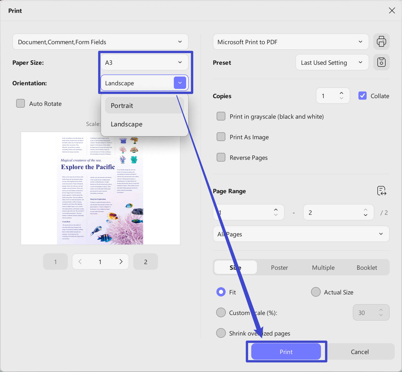Viewport: 402px width, 372px height.
Task: Uncheck the Collate checkbox
Action: click(x=362, y=96)
